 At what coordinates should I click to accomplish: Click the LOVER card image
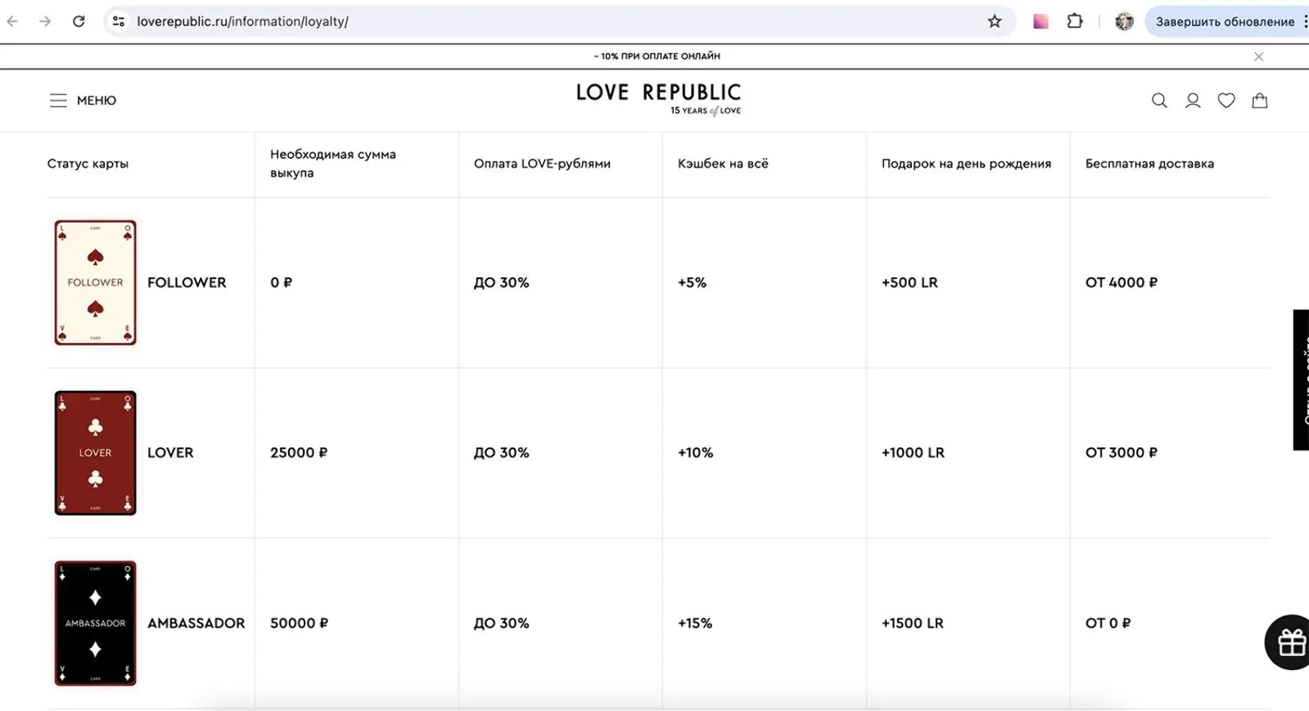(95, 452)
